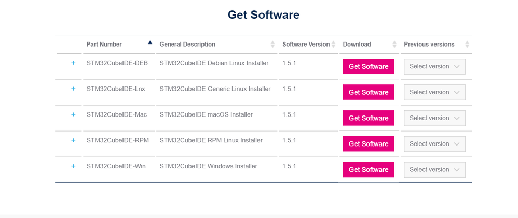Click version 1.5.1 in the STM32CubeIDE-Win row
Image resolution: width=518 pixels, height=218 pixels.
289,166
